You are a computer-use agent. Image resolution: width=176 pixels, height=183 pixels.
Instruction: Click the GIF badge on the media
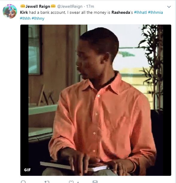tap(27, 170)
